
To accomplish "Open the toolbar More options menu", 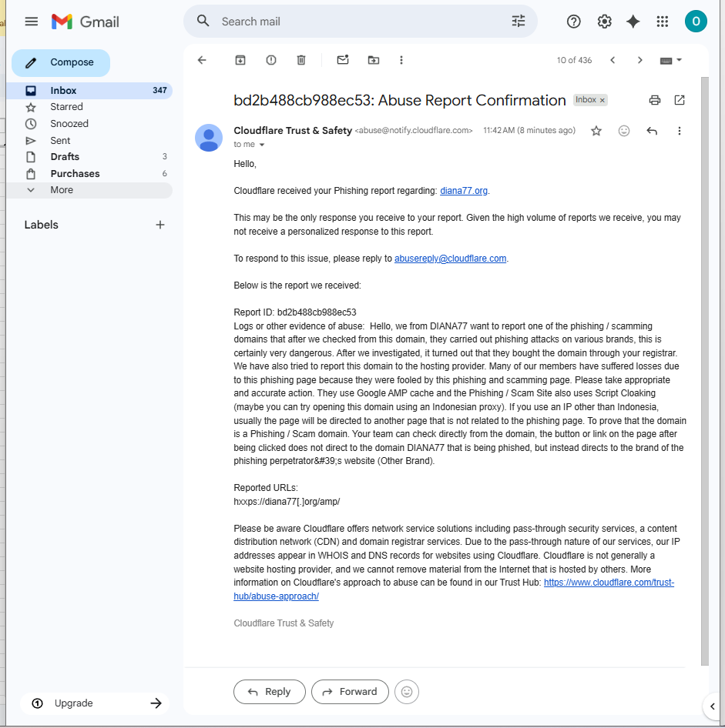I will [x=401, y=60].
